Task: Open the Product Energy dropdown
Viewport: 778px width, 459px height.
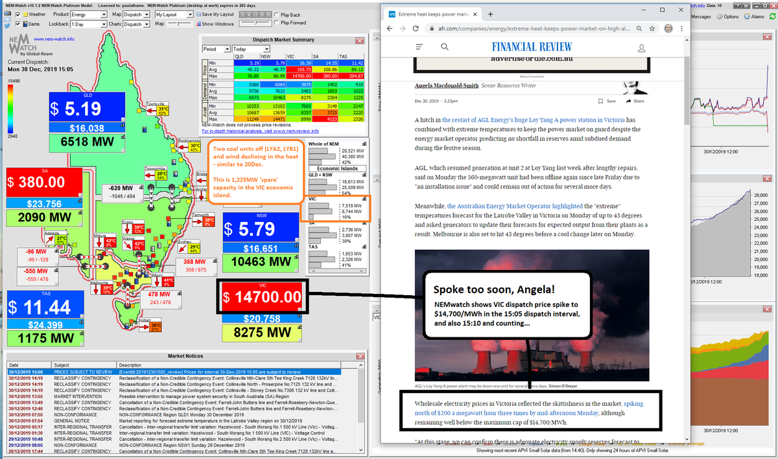Action: click(x=89, y=14)
